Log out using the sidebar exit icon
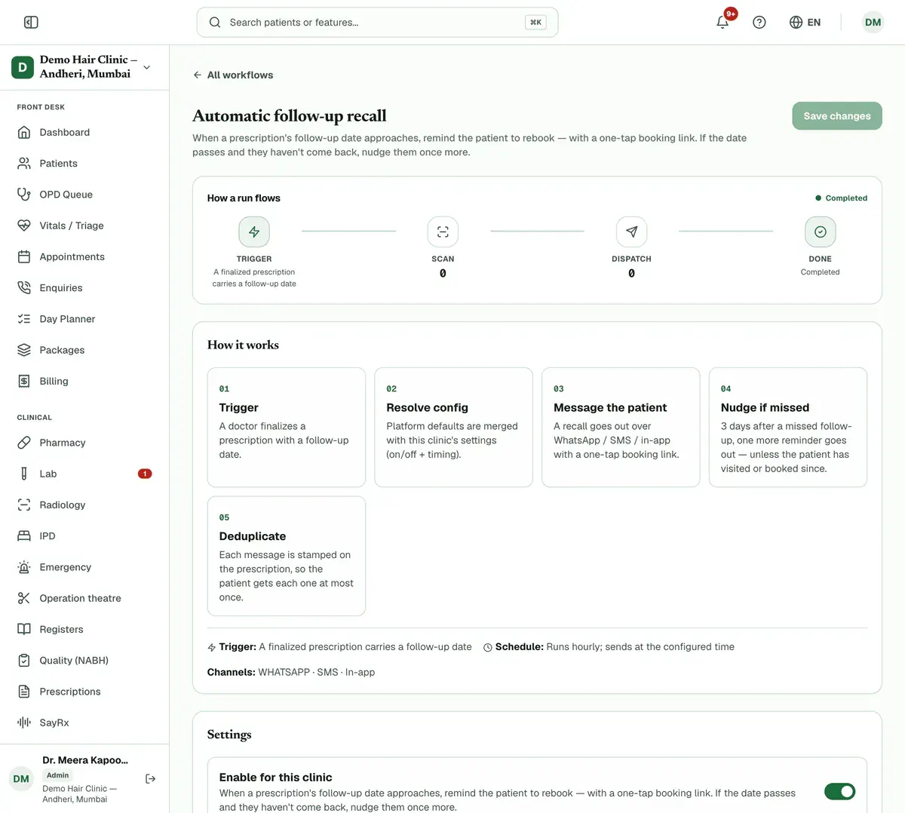This screenshot has width=905, height=813. 150,778
